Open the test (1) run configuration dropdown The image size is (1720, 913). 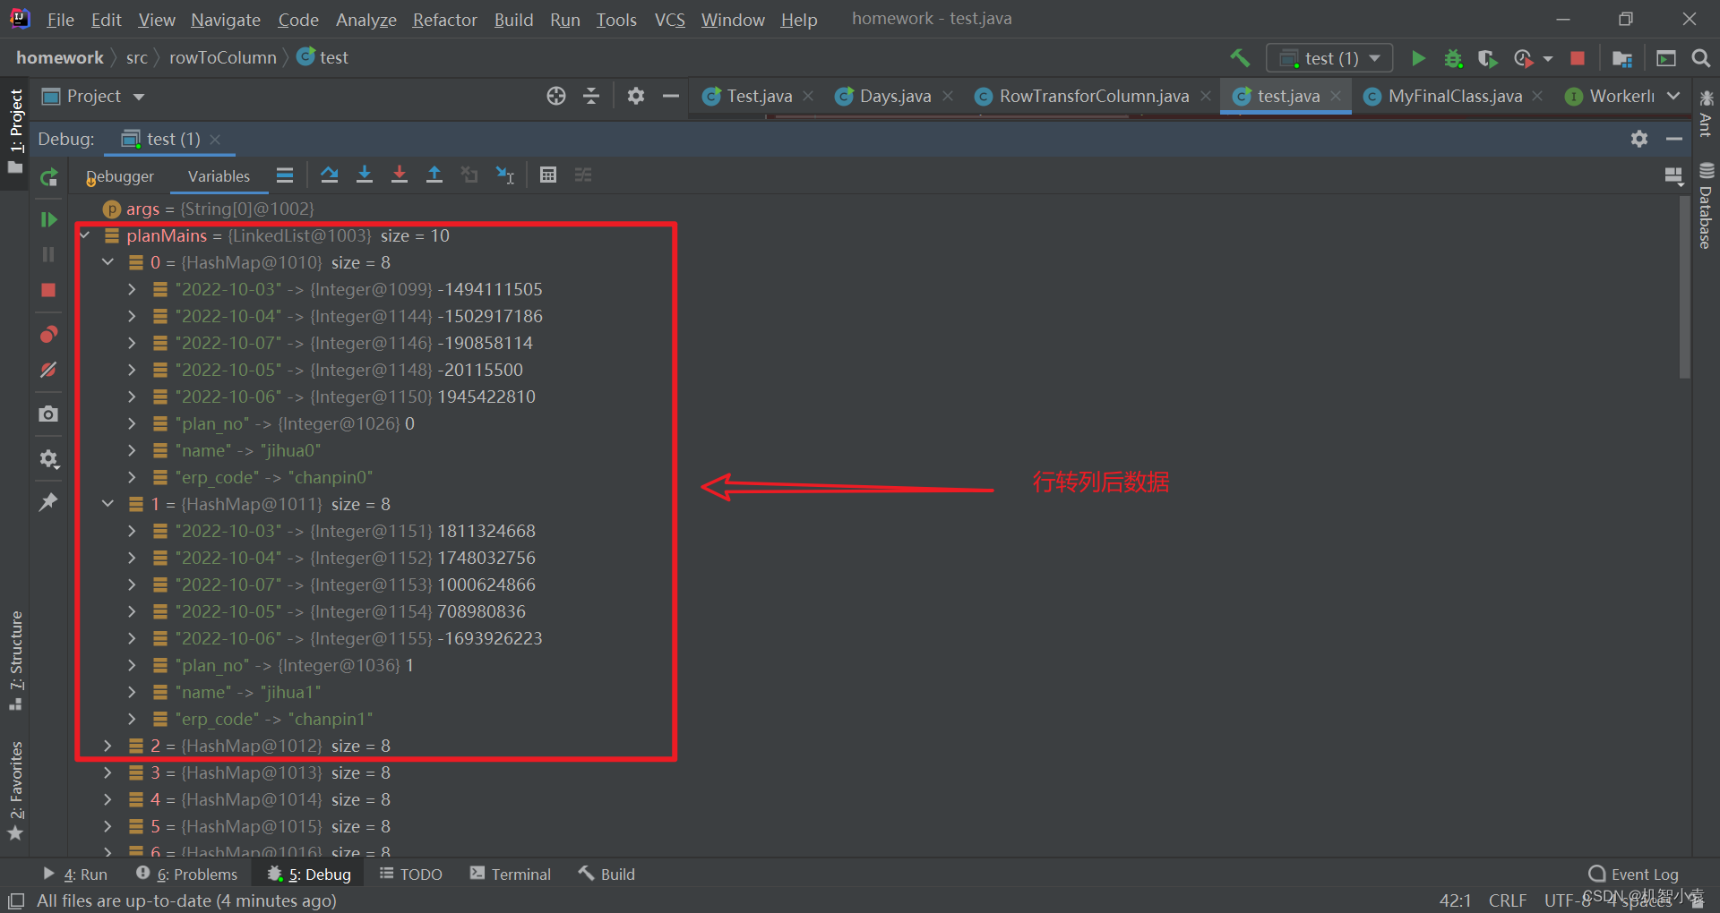(x=1329, y=58)
